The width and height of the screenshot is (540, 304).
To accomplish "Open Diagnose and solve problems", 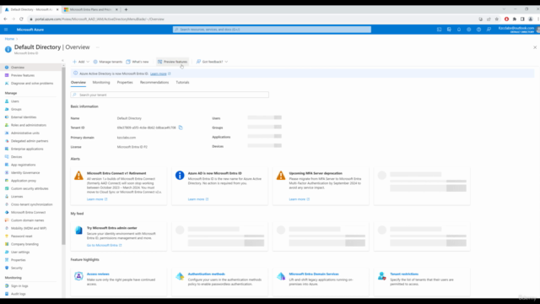I will click(32, 83).
